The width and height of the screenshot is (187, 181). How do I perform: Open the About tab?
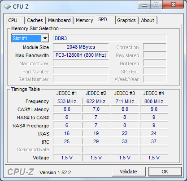point(148,20)
